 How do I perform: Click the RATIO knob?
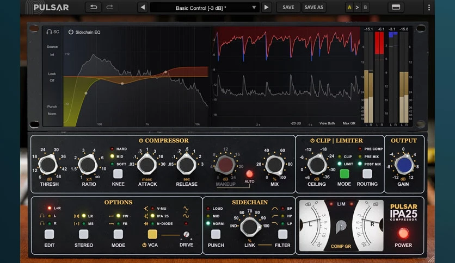(x=88, y=165)
